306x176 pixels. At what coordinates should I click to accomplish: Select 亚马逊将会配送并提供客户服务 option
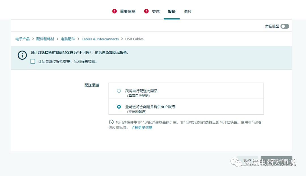tap(119, 107)
